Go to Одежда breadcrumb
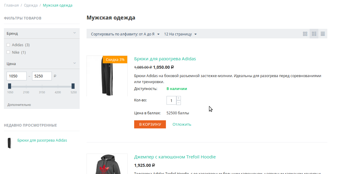 [x=31, y=5]
